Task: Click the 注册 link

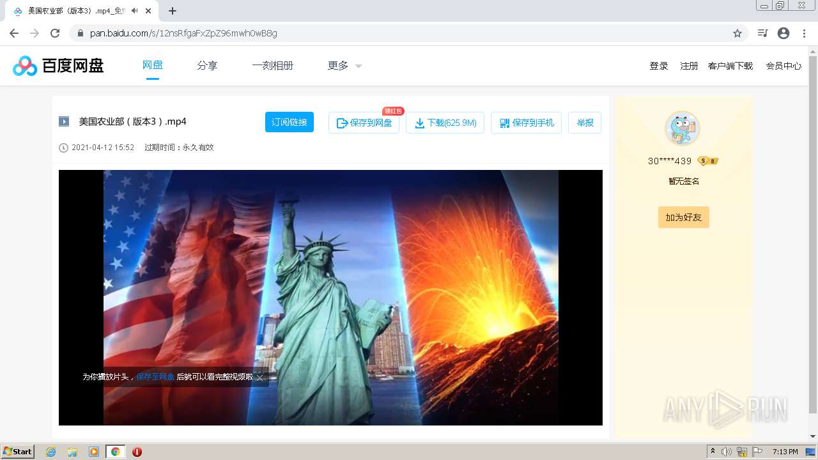Action: pyautogui.click(x=689, y=66)
